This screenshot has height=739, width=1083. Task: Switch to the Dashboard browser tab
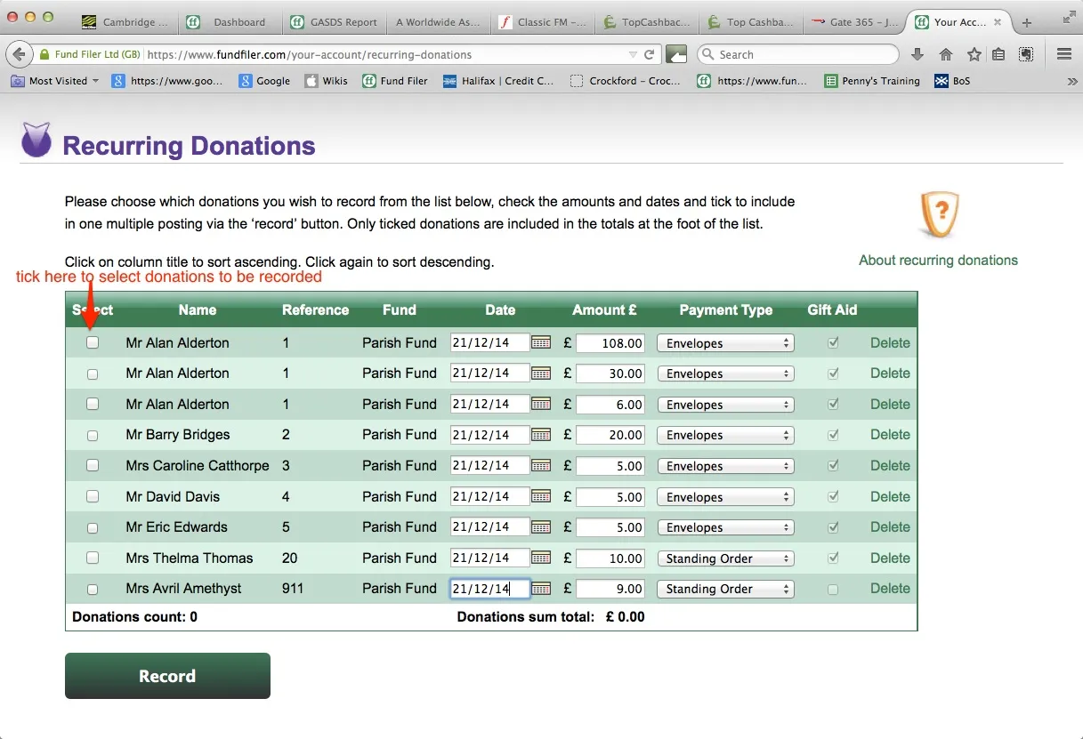230,22
